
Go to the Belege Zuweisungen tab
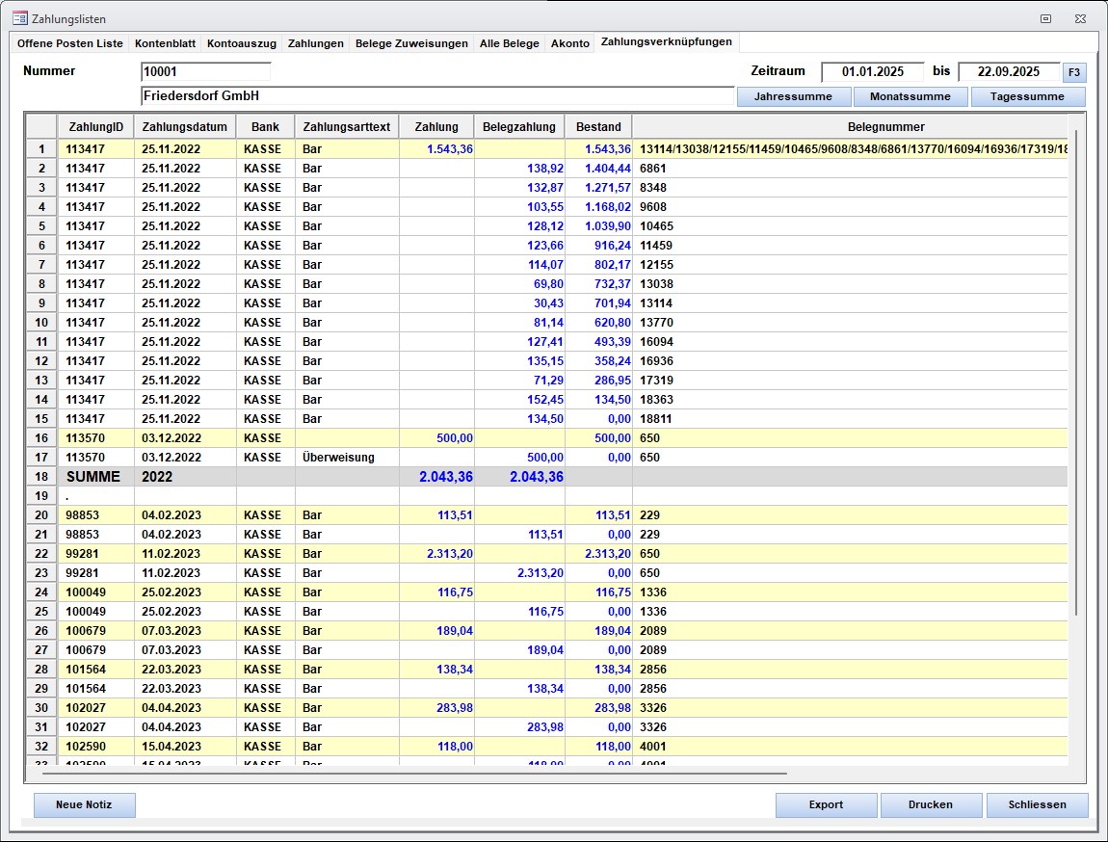click(x=411, y=43)
